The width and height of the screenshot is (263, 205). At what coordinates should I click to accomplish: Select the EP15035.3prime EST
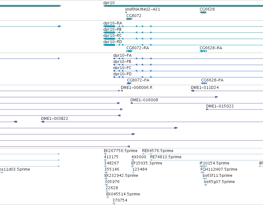coord(147,163)
